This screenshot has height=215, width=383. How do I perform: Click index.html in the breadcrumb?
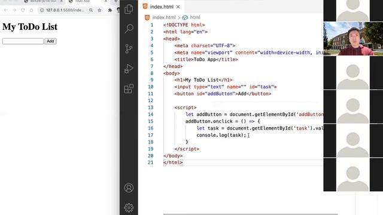coord(163,17)
